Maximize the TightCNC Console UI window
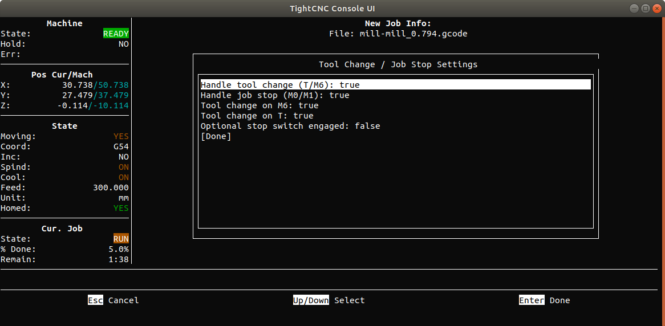Screen dimensions: 665x326 645,9
